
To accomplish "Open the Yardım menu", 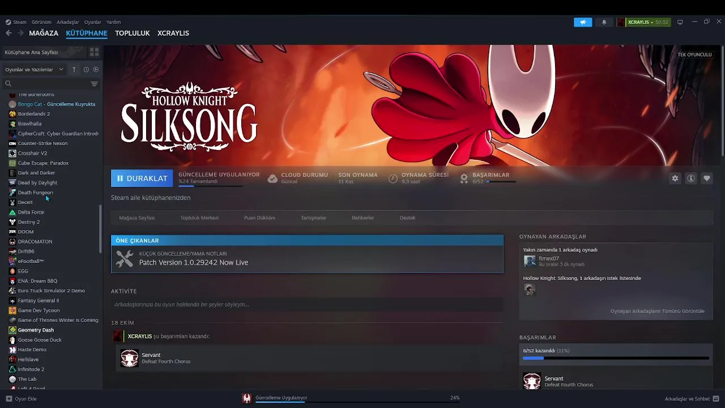I will click(x=113, y=22).
